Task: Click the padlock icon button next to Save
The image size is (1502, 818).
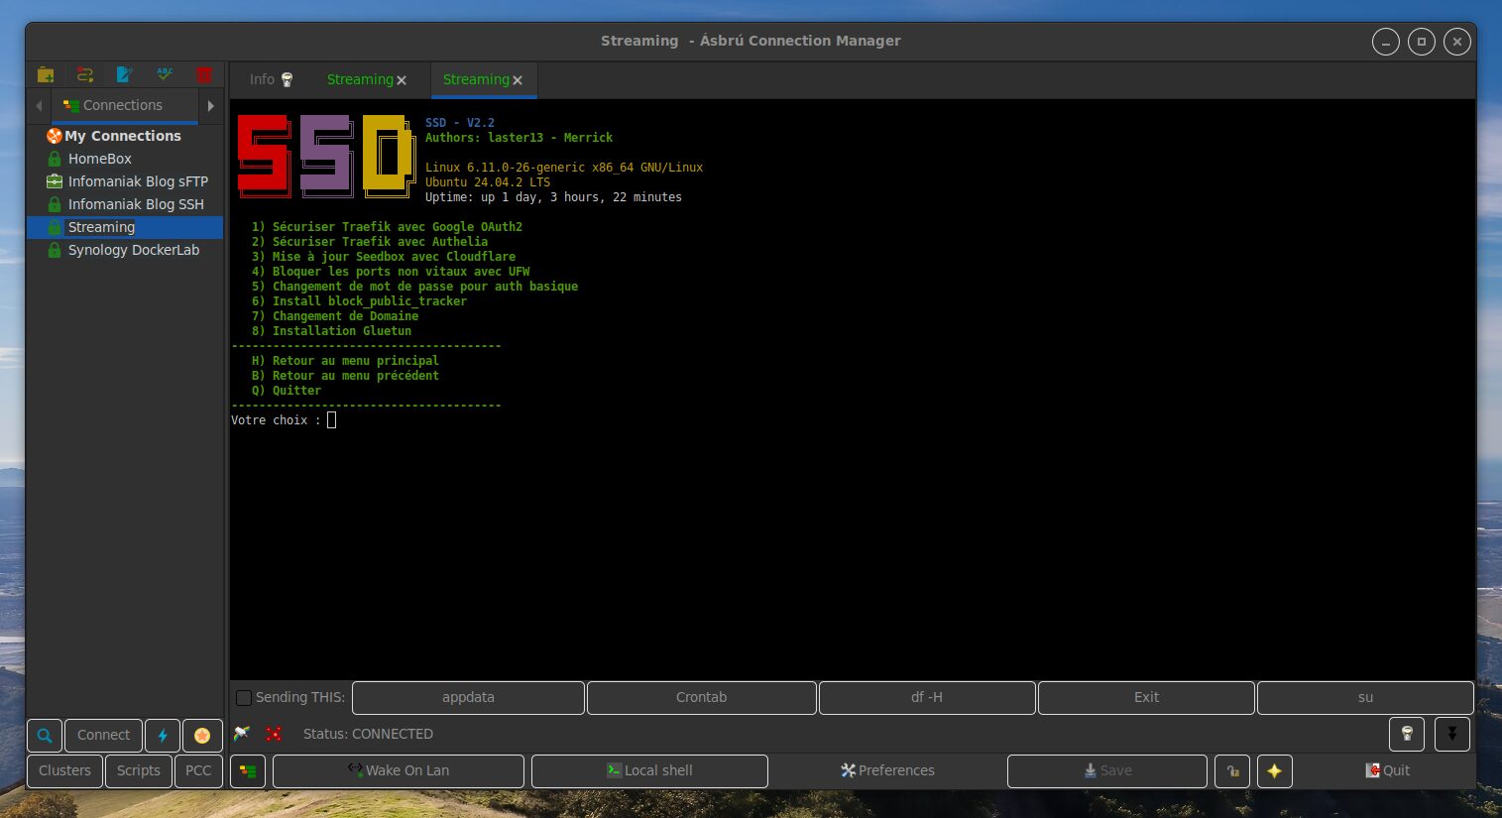Action: (1232, 771)
